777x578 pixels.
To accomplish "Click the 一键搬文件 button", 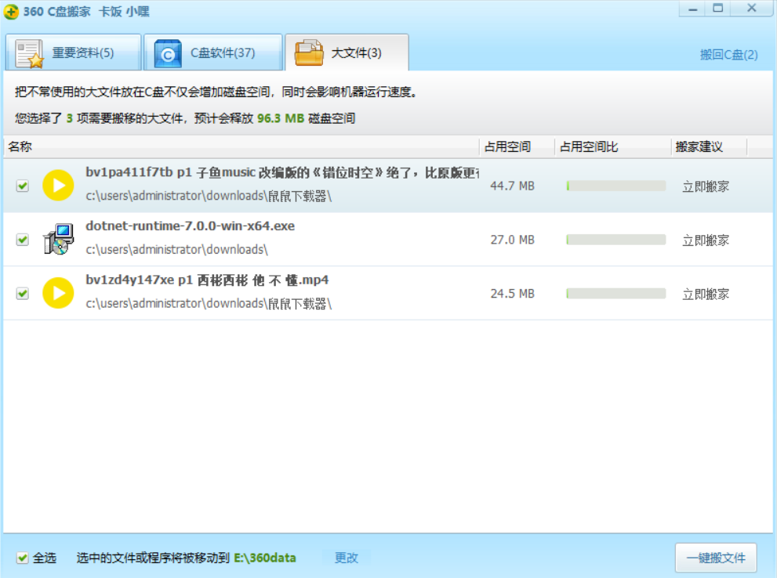I will coord(716,558).
